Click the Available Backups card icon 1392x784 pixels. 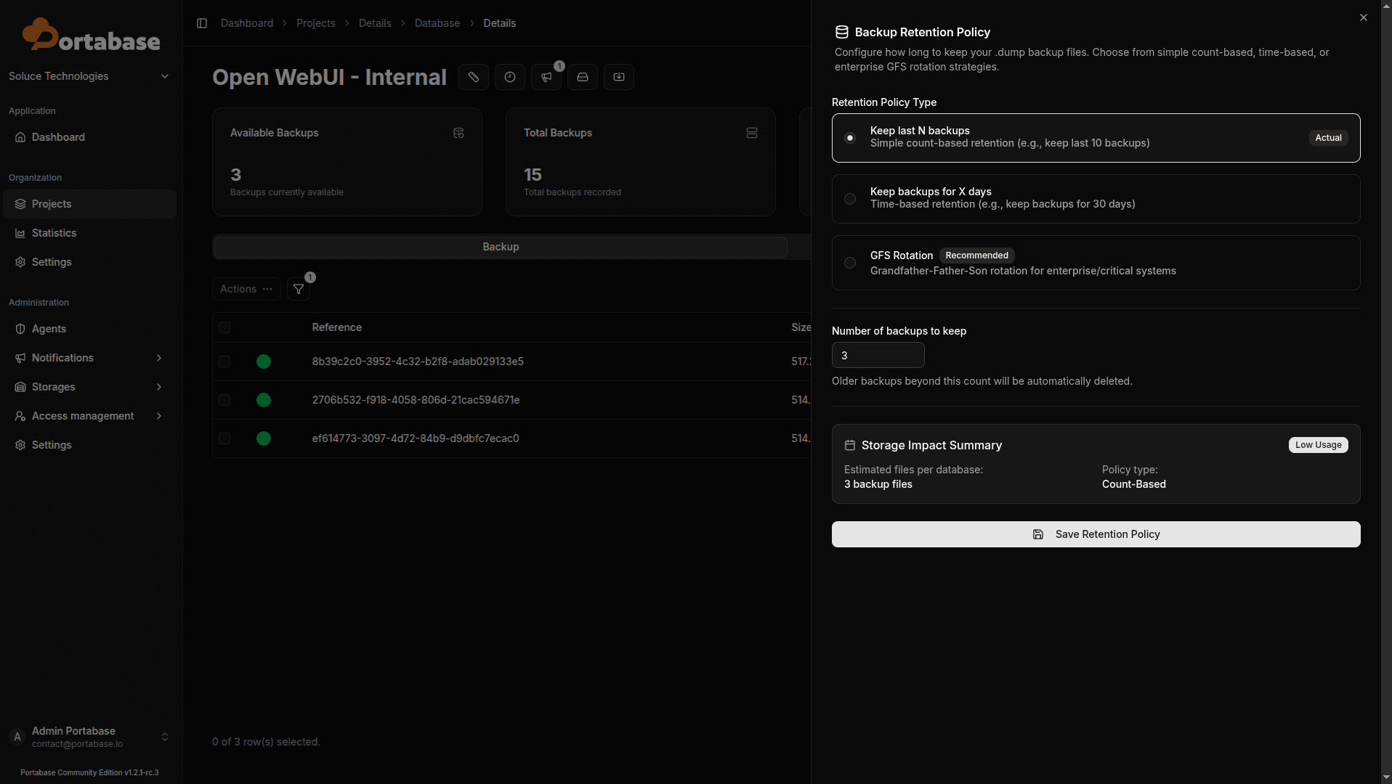pos(458,133)
